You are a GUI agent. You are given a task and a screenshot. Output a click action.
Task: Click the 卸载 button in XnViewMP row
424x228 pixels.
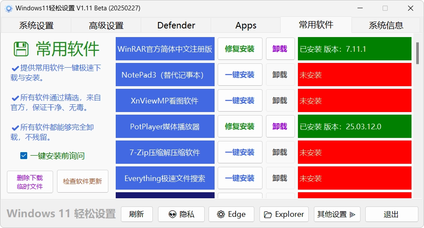pos(280,101)
